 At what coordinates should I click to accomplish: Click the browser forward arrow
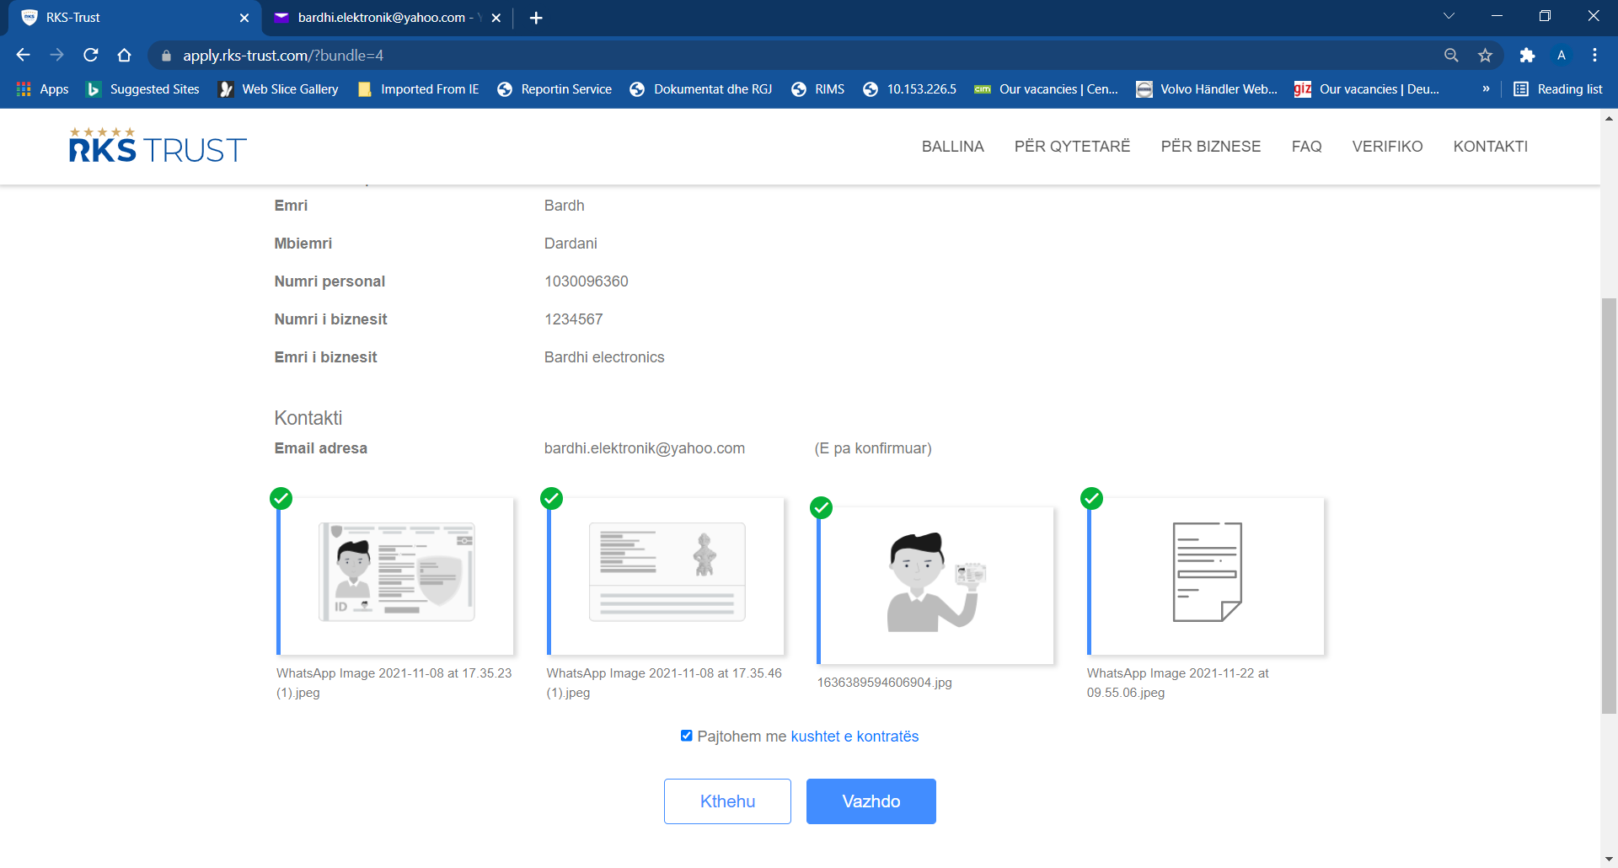click(56, 55)
